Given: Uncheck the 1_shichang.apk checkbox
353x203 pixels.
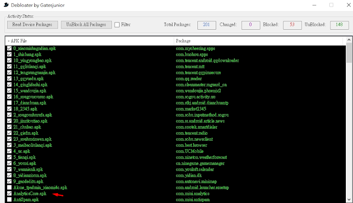Looking at the screenshot, I should (x=9, y=54).
